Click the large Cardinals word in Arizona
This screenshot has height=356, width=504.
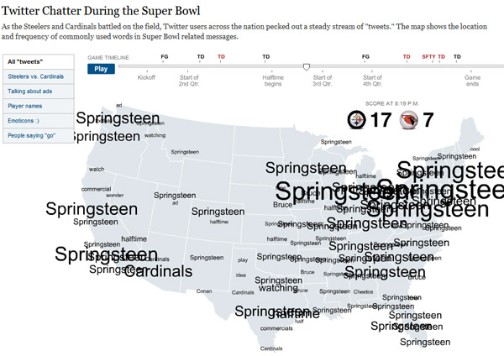158,271
